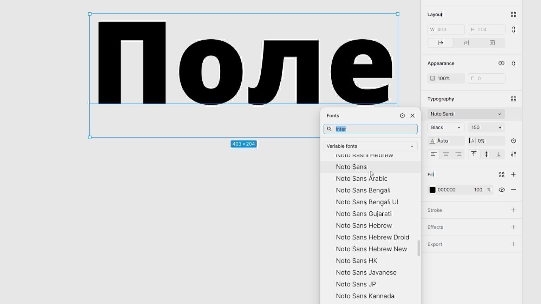
Task: Add a stroke to the text
Action: (513, 210)
